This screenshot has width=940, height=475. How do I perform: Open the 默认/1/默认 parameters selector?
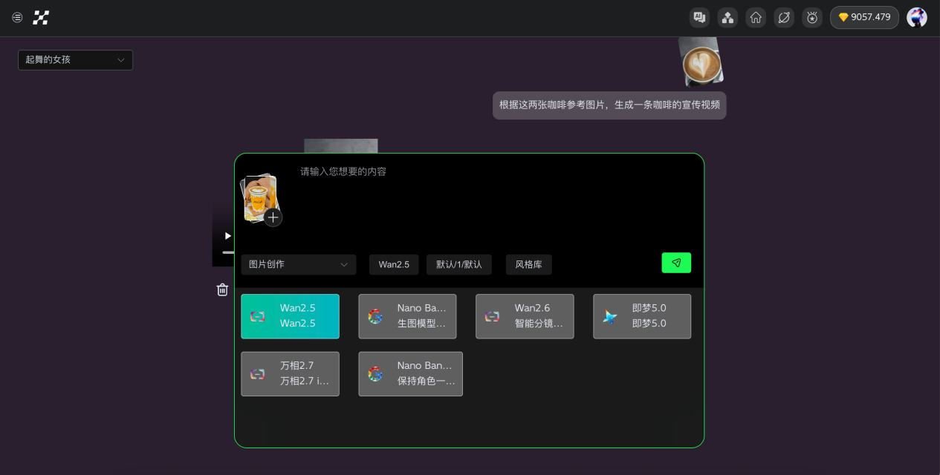458,264
